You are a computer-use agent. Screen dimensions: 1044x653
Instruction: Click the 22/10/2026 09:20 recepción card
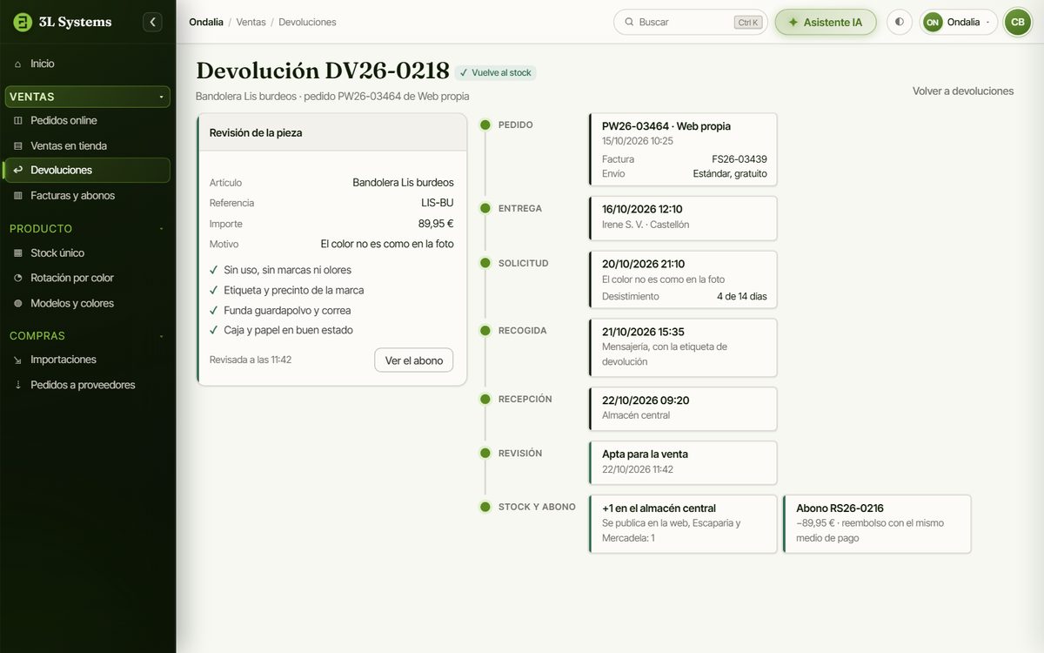[683, 408]
